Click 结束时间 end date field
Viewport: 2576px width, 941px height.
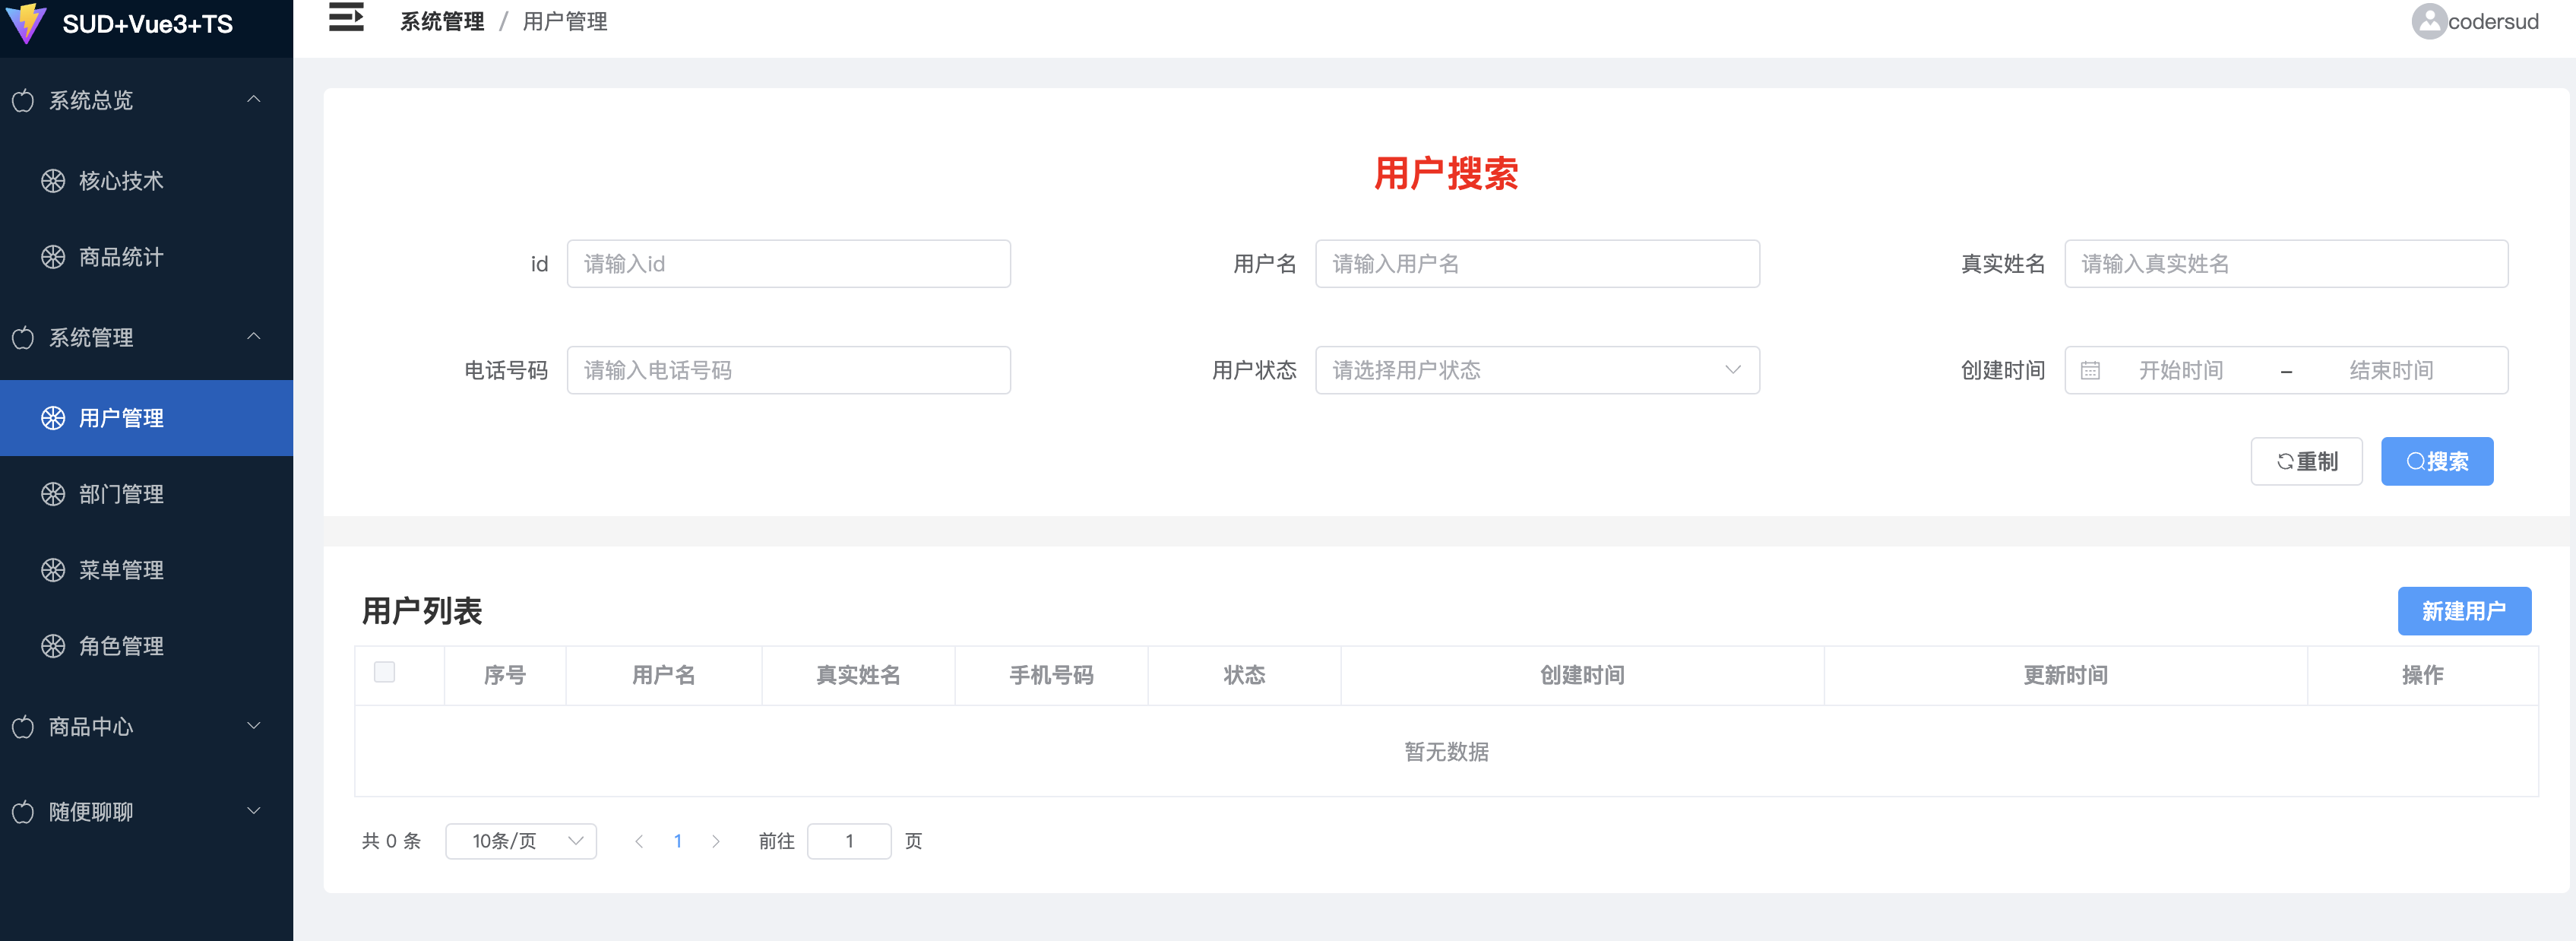point(2392,371)
